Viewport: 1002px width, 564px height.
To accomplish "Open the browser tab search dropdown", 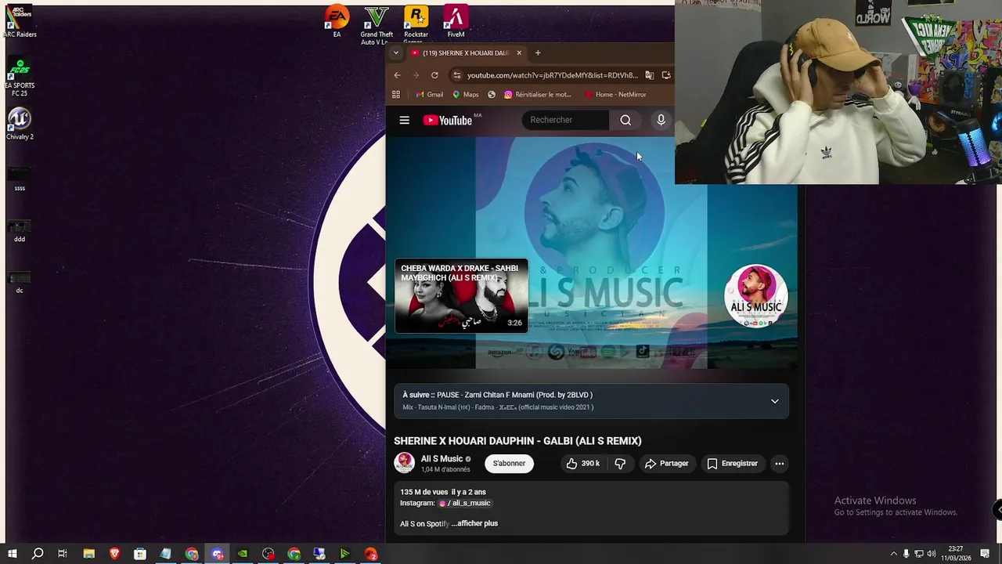I will tap(396, 53).
